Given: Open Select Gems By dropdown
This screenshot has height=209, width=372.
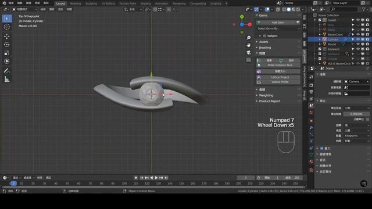Looking at the screenshot, I should click(x=278, y=28).
